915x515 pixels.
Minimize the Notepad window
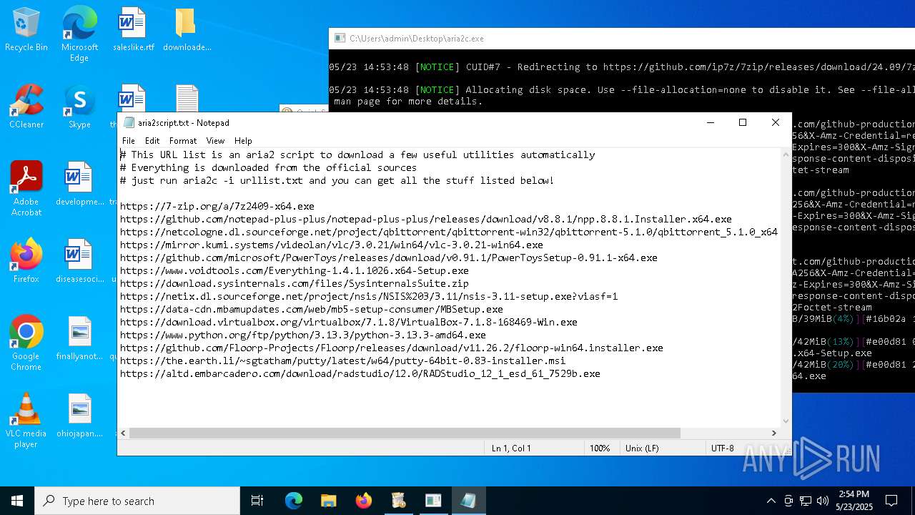[710, 122]
